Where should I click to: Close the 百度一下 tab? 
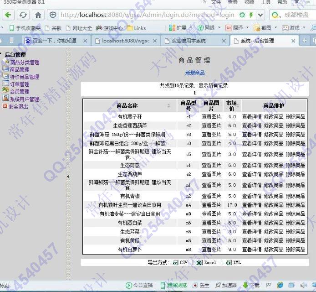pyautogui.click(x=85, y=41)
